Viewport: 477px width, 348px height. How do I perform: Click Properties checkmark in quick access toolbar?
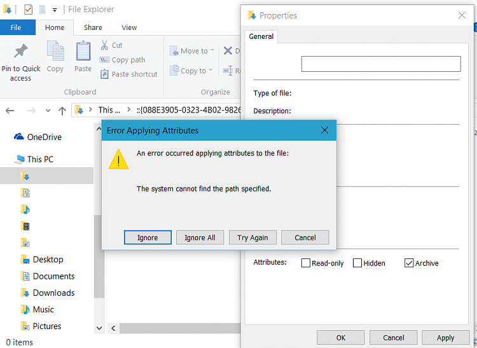click(28, 10)
